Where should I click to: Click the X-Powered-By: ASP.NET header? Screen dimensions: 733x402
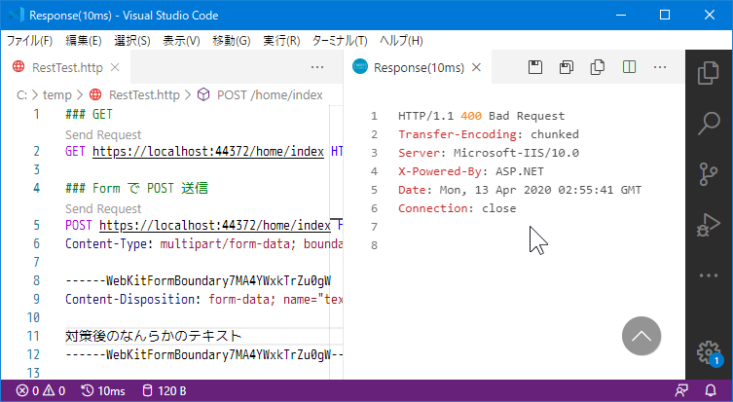471,171
